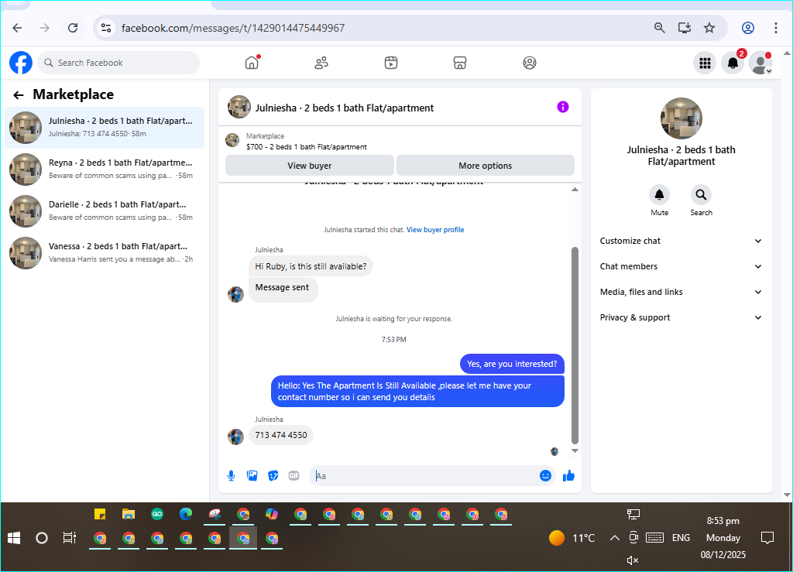Open the purple conversation info icon
This screenshot has height=572, width=793.
click(x=563, y=107)
